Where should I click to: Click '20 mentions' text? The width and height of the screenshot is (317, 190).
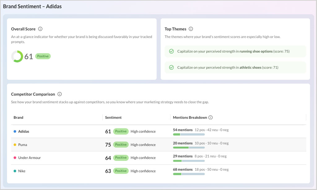pos(183,143)
